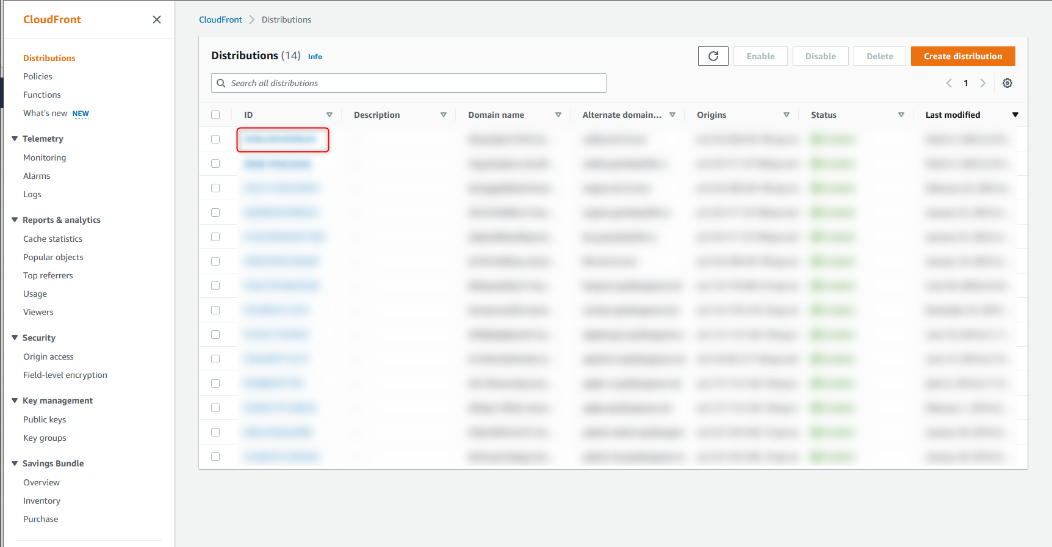Click the CloudFront breadcrumb link
Image resolution: width=1052 pixels, height=547 pixels.
pyautogui.click(x=220, y=20)
